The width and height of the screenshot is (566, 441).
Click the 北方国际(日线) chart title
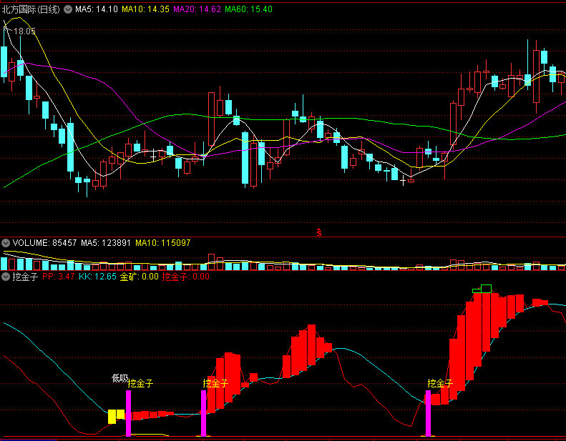pyautogui.click(x=31, y=9)
